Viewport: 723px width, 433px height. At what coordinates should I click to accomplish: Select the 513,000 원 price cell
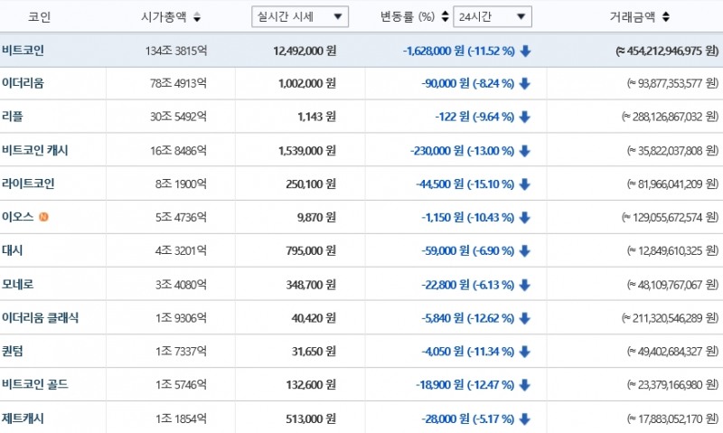pyautogui.click(x=311, y=419)
